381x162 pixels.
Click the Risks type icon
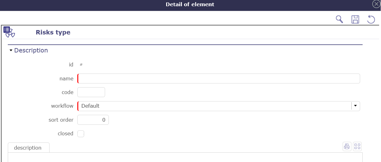tap(9, 32)
